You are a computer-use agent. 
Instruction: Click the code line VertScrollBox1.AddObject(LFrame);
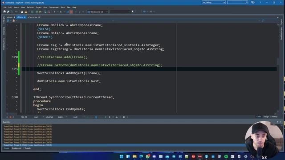tap(69, 73)
